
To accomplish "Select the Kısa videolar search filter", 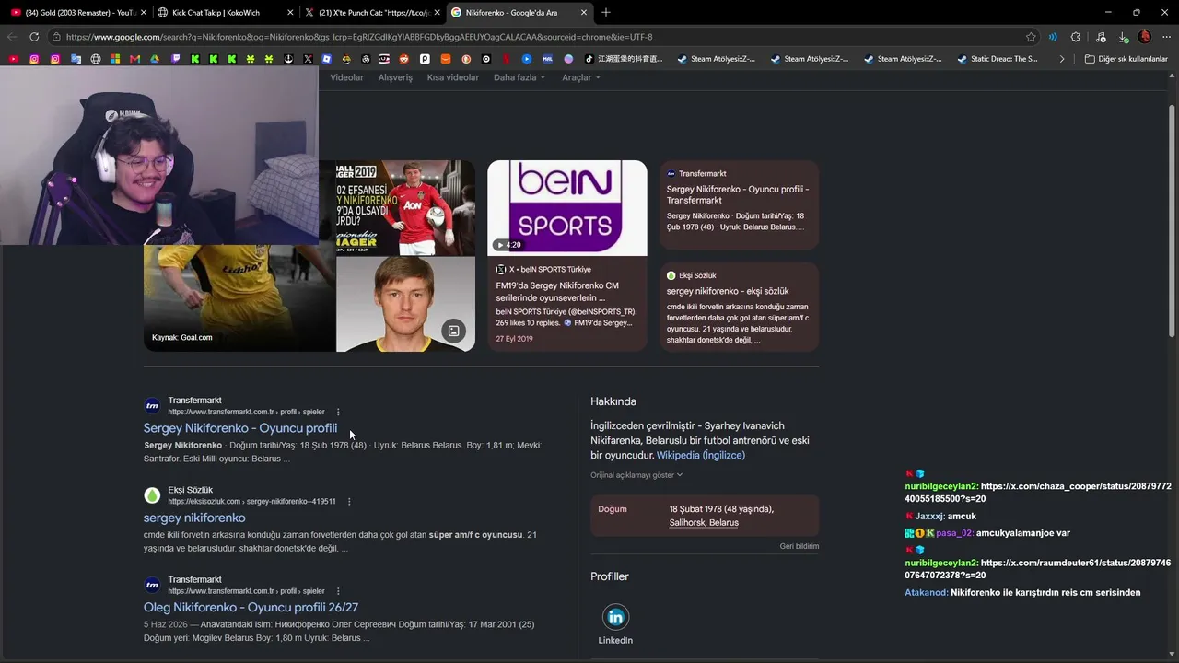I will coord(453,77).
